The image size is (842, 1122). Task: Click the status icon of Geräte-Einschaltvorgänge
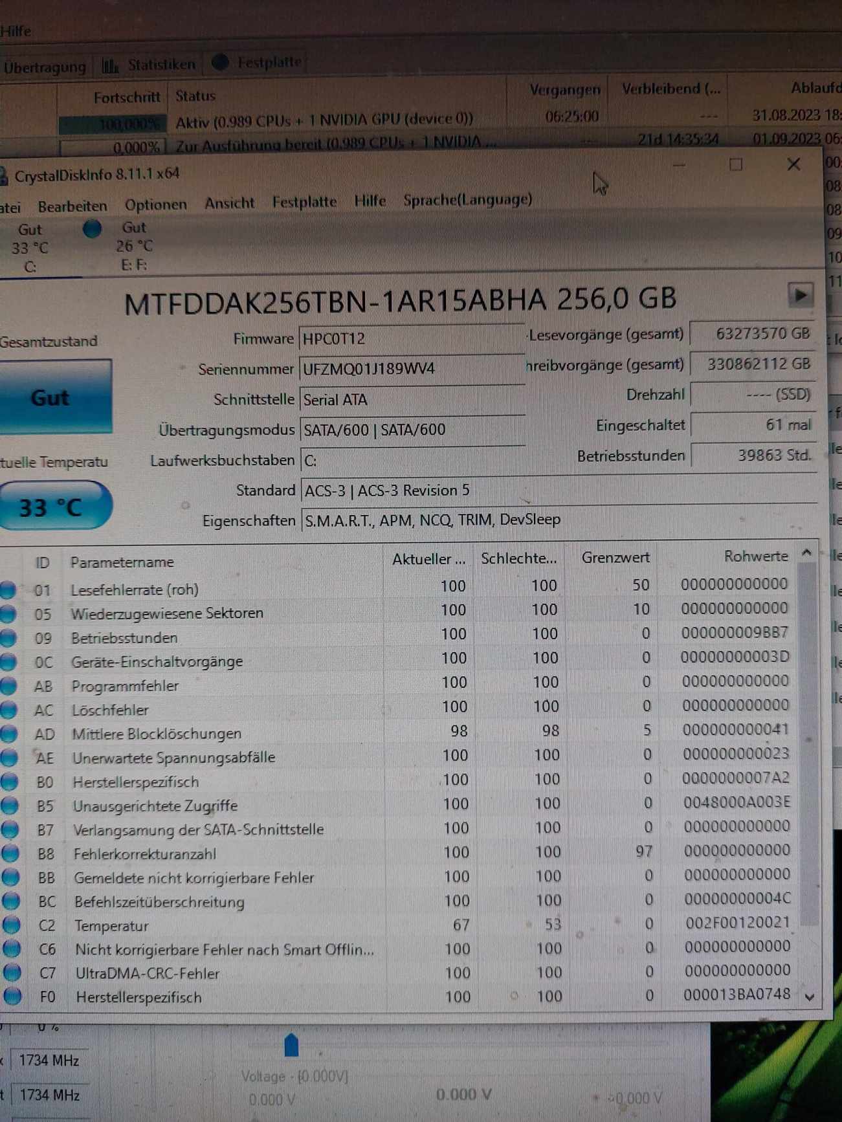(8, 663)
